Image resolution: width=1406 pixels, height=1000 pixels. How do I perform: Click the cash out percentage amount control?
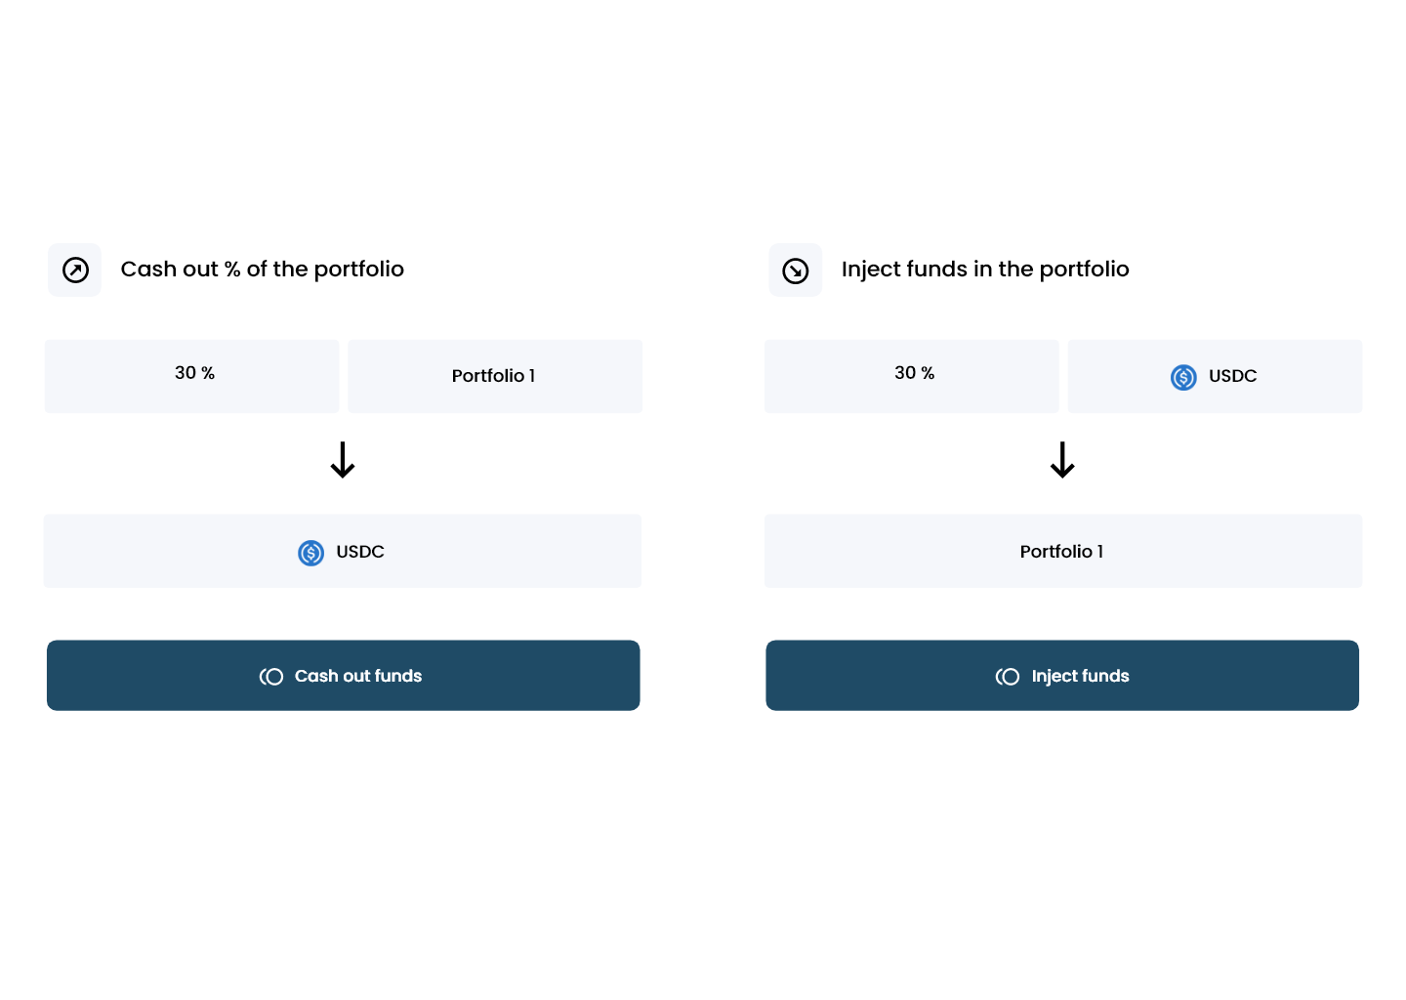click(191, 375)
